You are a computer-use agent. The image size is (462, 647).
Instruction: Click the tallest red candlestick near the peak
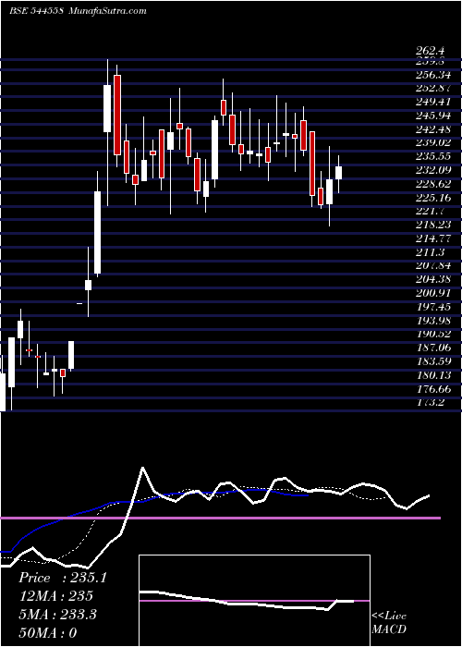[x=117, y=115]
